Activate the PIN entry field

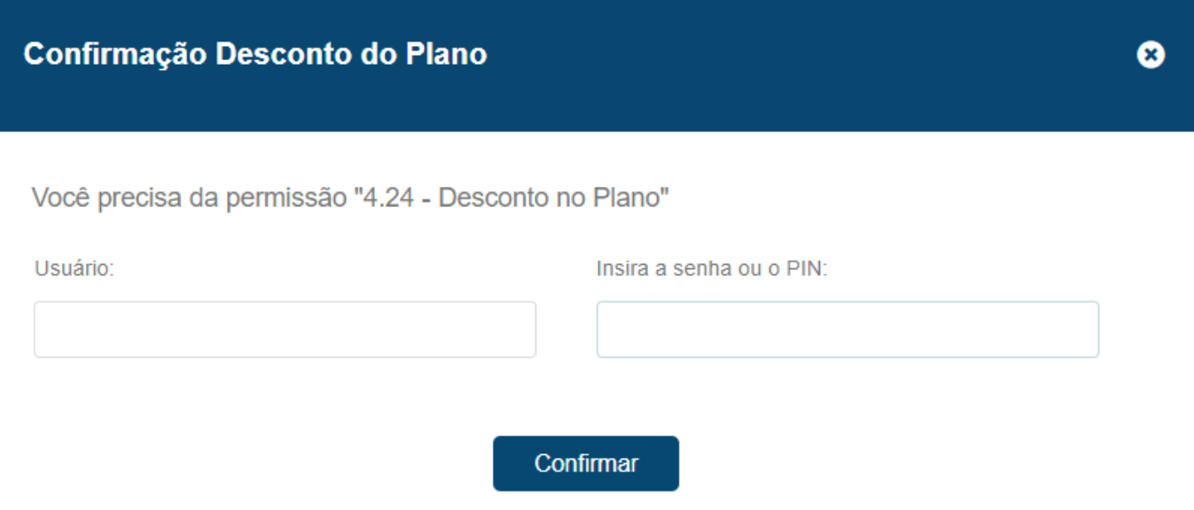click(847, 329)
